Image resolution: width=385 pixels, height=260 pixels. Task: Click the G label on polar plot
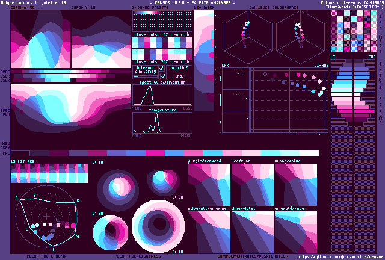pos(16,198)
